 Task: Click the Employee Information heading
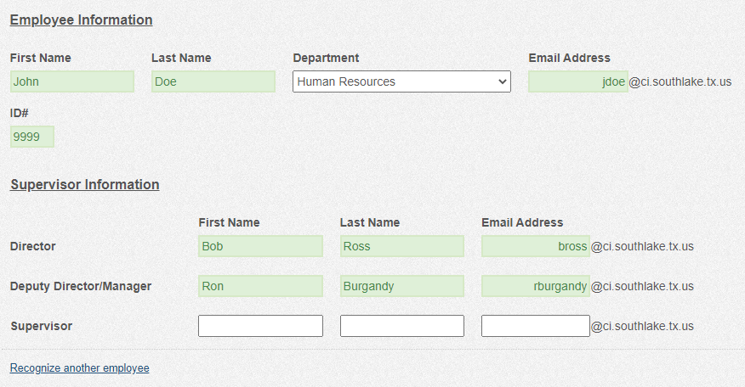[x=82, y=20]
